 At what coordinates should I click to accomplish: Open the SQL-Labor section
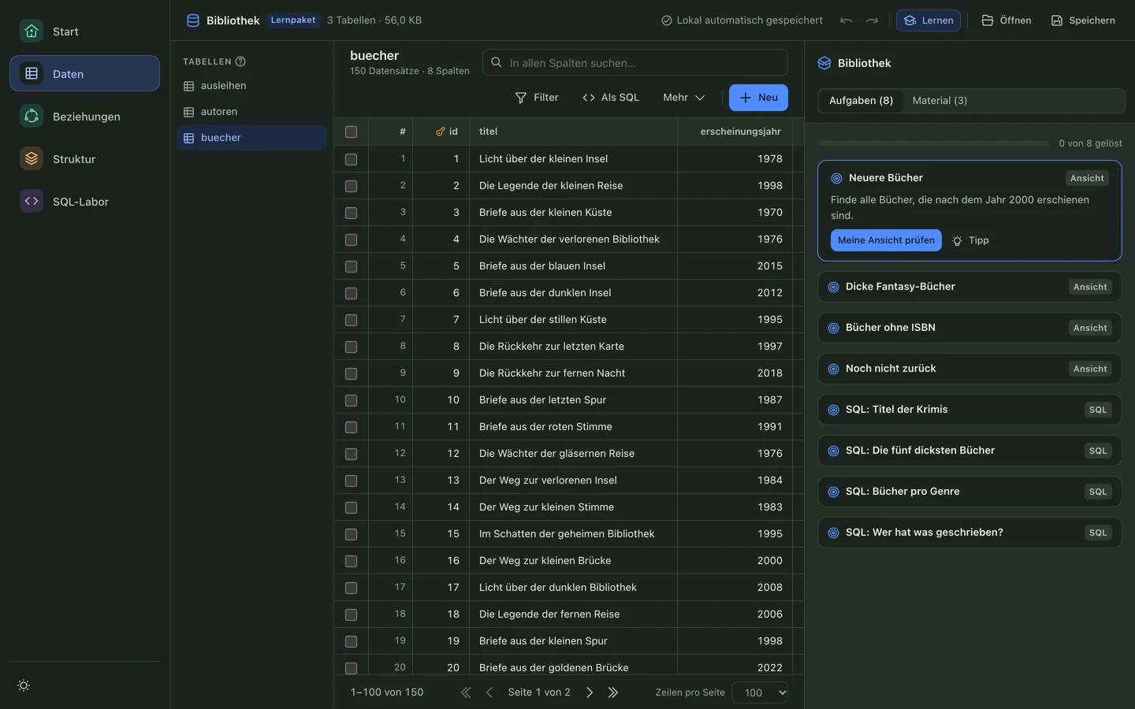point(84,202)
